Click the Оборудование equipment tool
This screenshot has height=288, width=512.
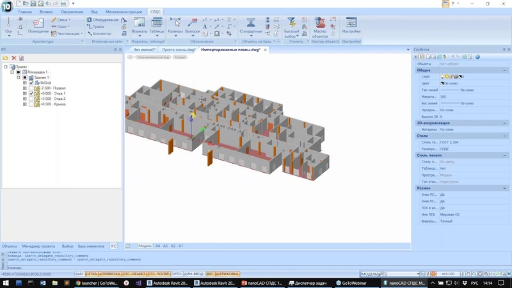(102, 20)
